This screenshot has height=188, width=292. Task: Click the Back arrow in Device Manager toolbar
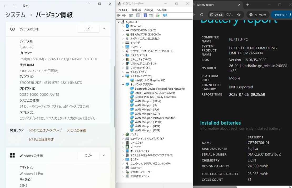click(118, 16)
